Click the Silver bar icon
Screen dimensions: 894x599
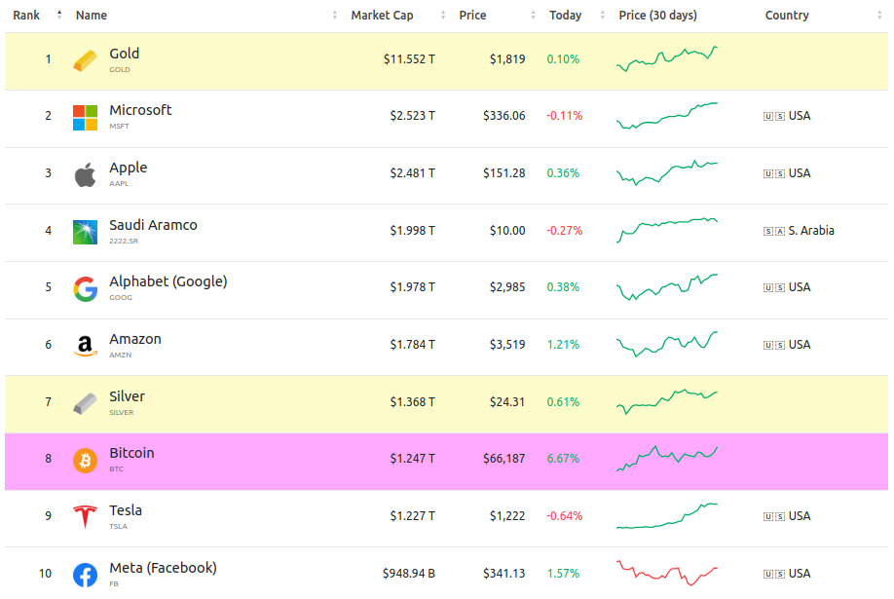(x=85, y=403)
